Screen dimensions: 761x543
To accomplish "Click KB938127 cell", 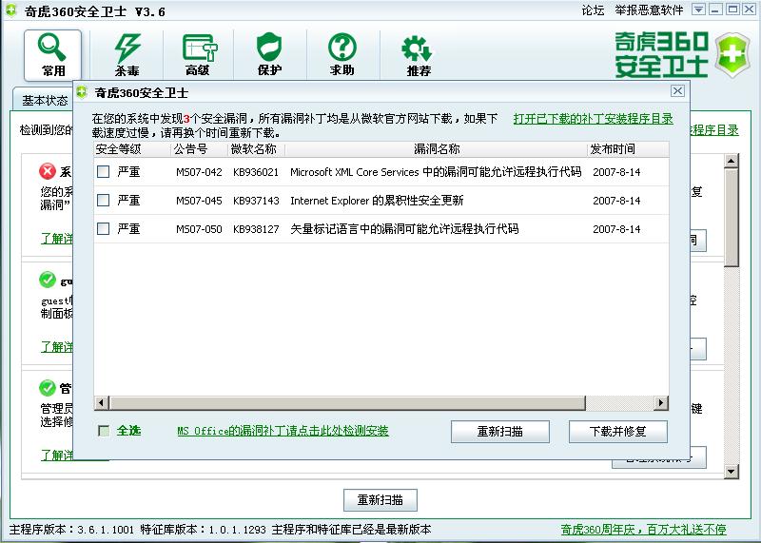I will click(256, 228).
